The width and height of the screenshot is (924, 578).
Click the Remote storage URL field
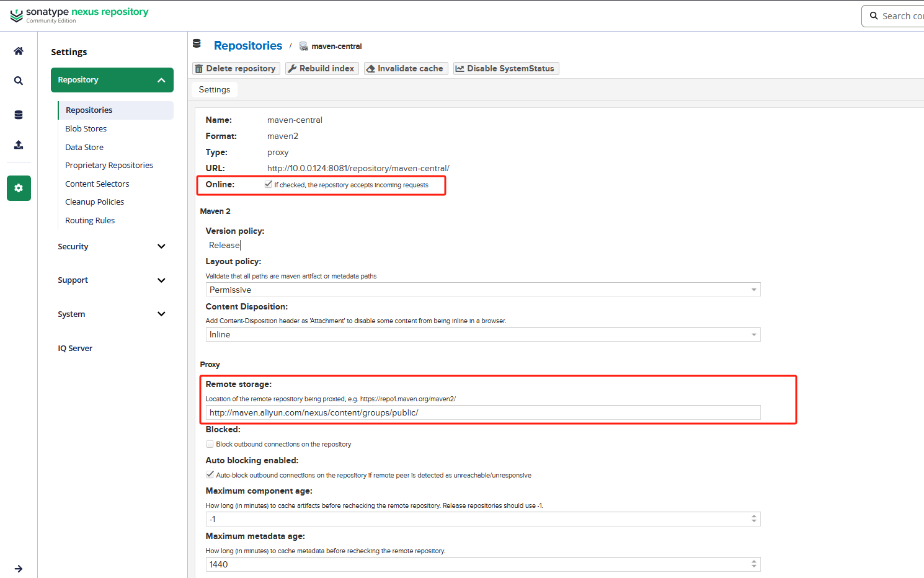pyautogui.click(x=483, y=413)
